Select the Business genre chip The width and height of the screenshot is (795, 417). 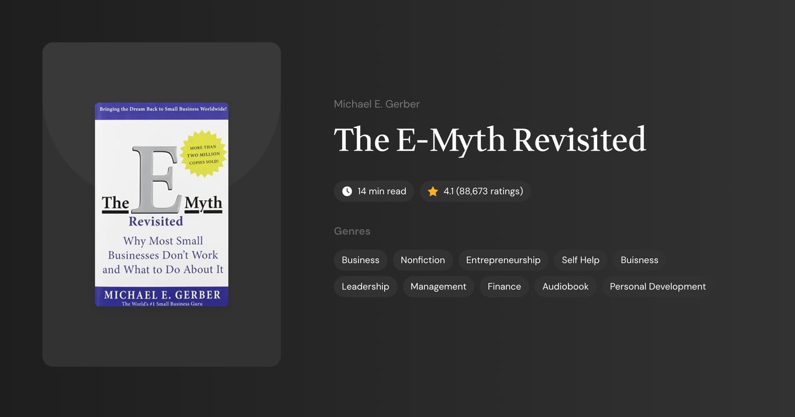pos(360,260)
